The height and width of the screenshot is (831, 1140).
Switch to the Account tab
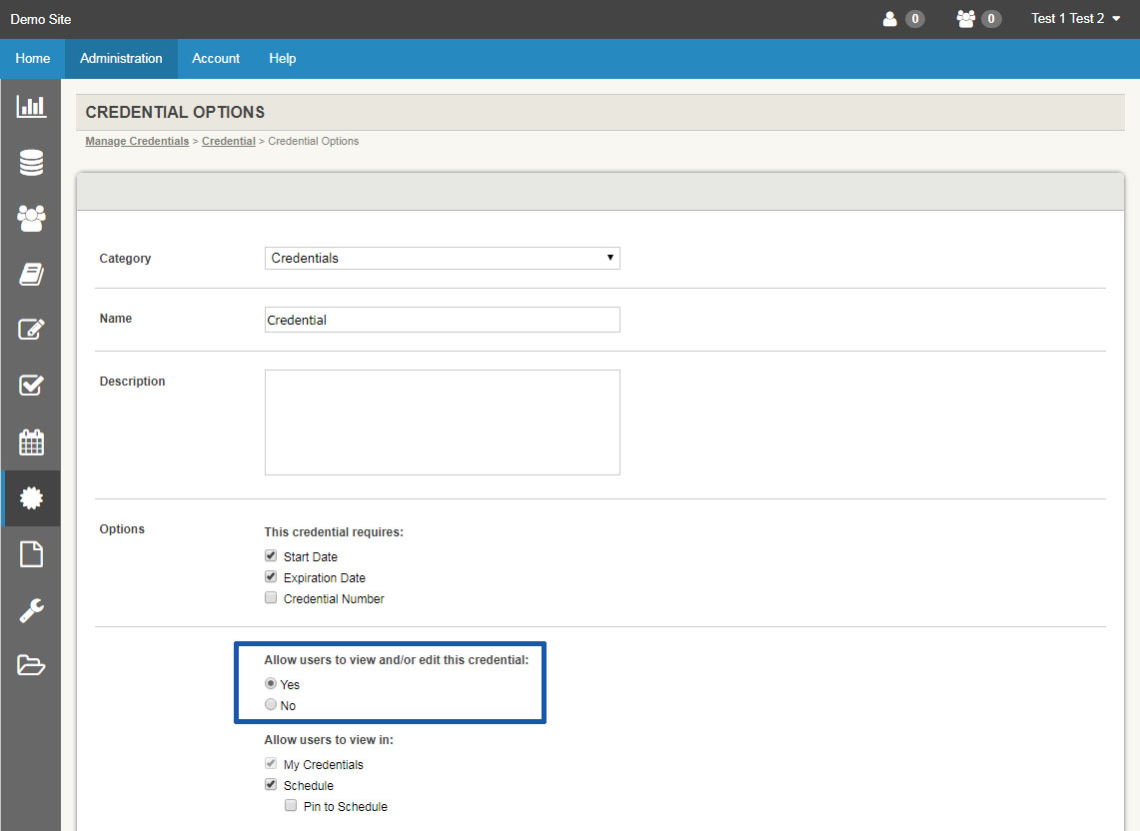click(215, 58)
